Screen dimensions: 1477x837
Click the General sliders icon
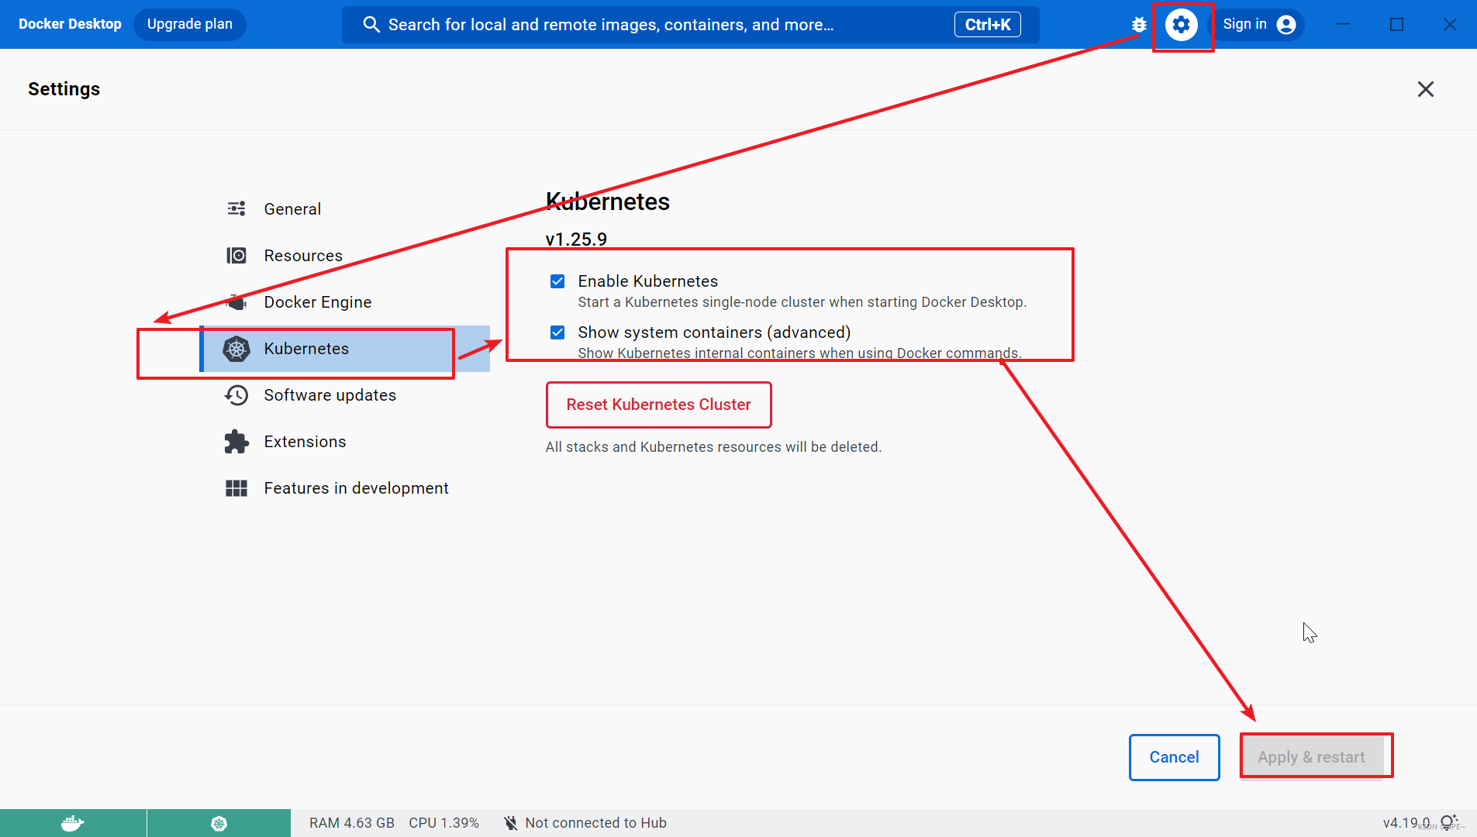(x=236, y=208)
